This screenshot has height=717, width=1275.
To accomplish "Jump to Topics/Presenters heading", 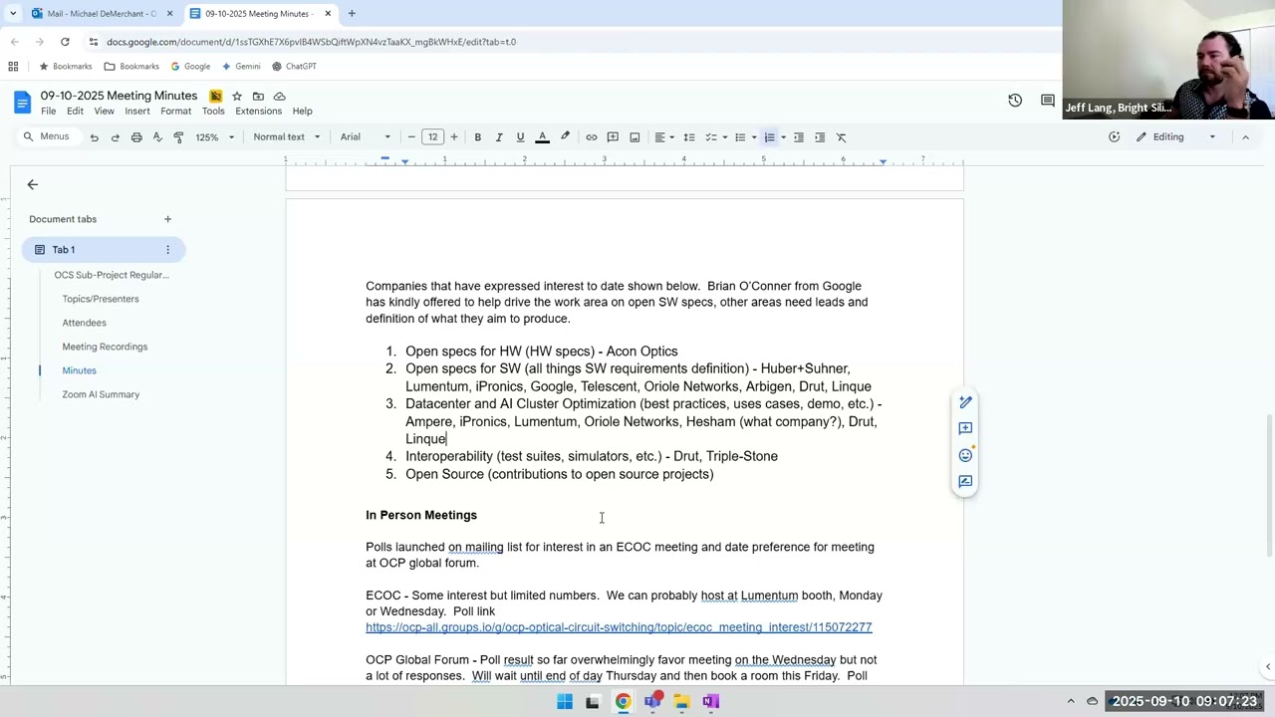I will coord(101,299).
